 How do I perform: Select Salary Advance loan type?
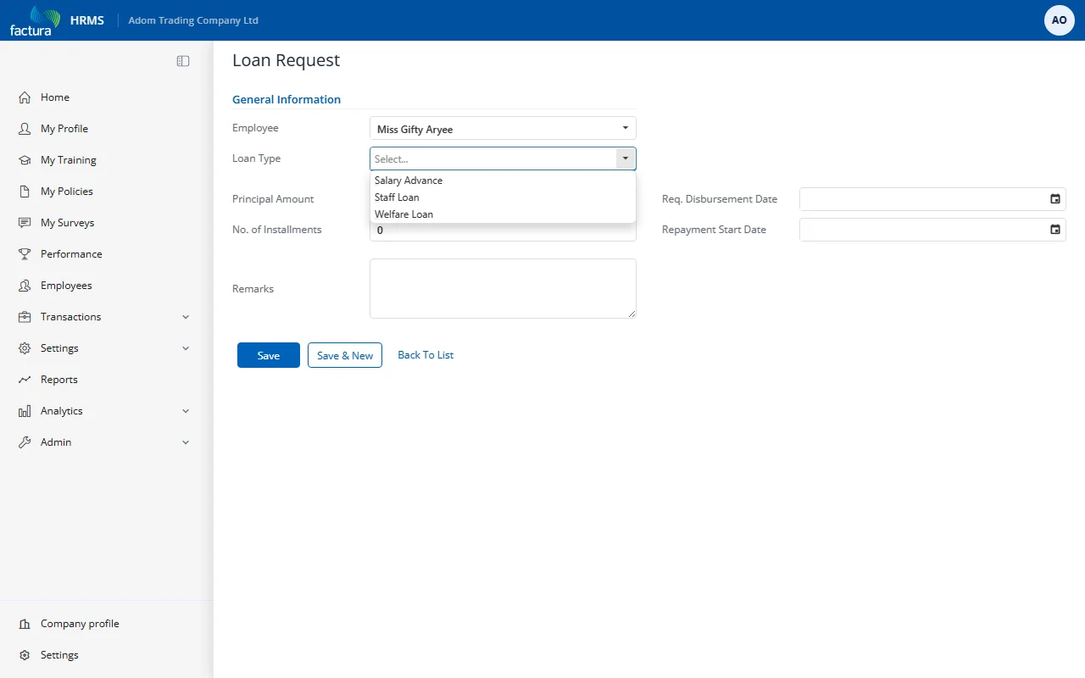(503, 181)
